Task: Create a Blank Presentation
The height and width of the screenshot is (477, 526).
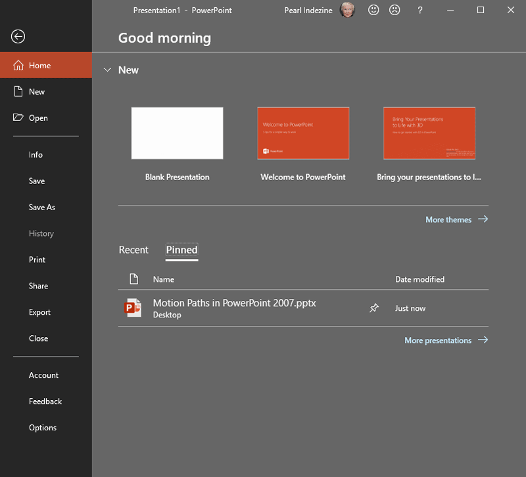Action: [177, 133]
